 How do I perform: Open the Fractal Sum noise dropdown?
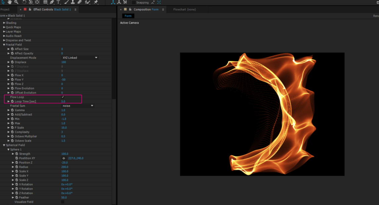coord(78,106)
